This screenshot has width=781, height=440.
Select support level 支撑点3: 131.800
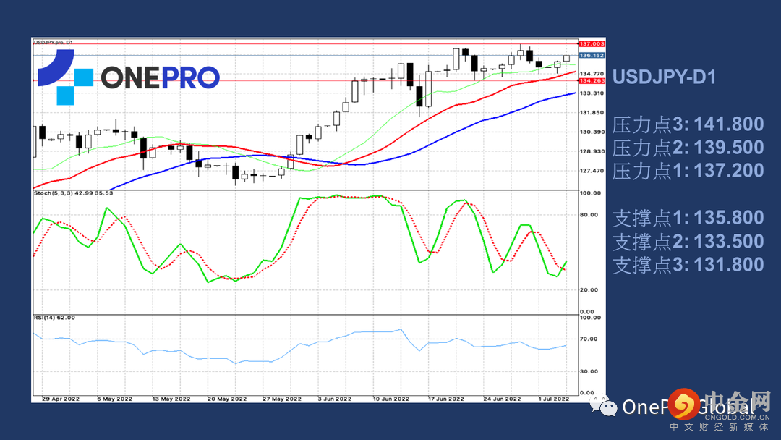point(688,264)
